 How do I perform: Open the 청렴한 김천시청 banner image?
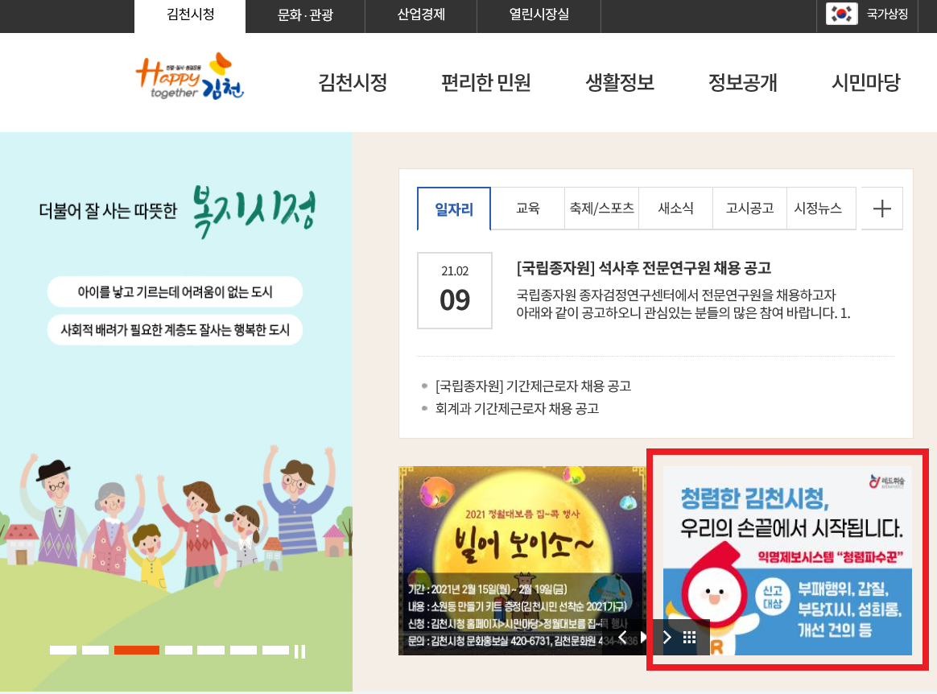787,560
